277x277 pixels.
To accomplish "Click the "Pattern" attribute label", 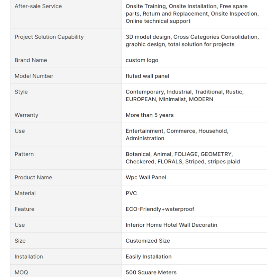I will 24,154.
